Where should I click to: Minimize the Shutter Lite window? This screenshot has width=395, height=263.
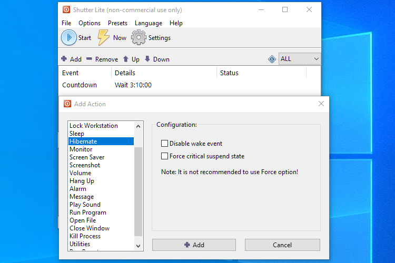[261, 9]
